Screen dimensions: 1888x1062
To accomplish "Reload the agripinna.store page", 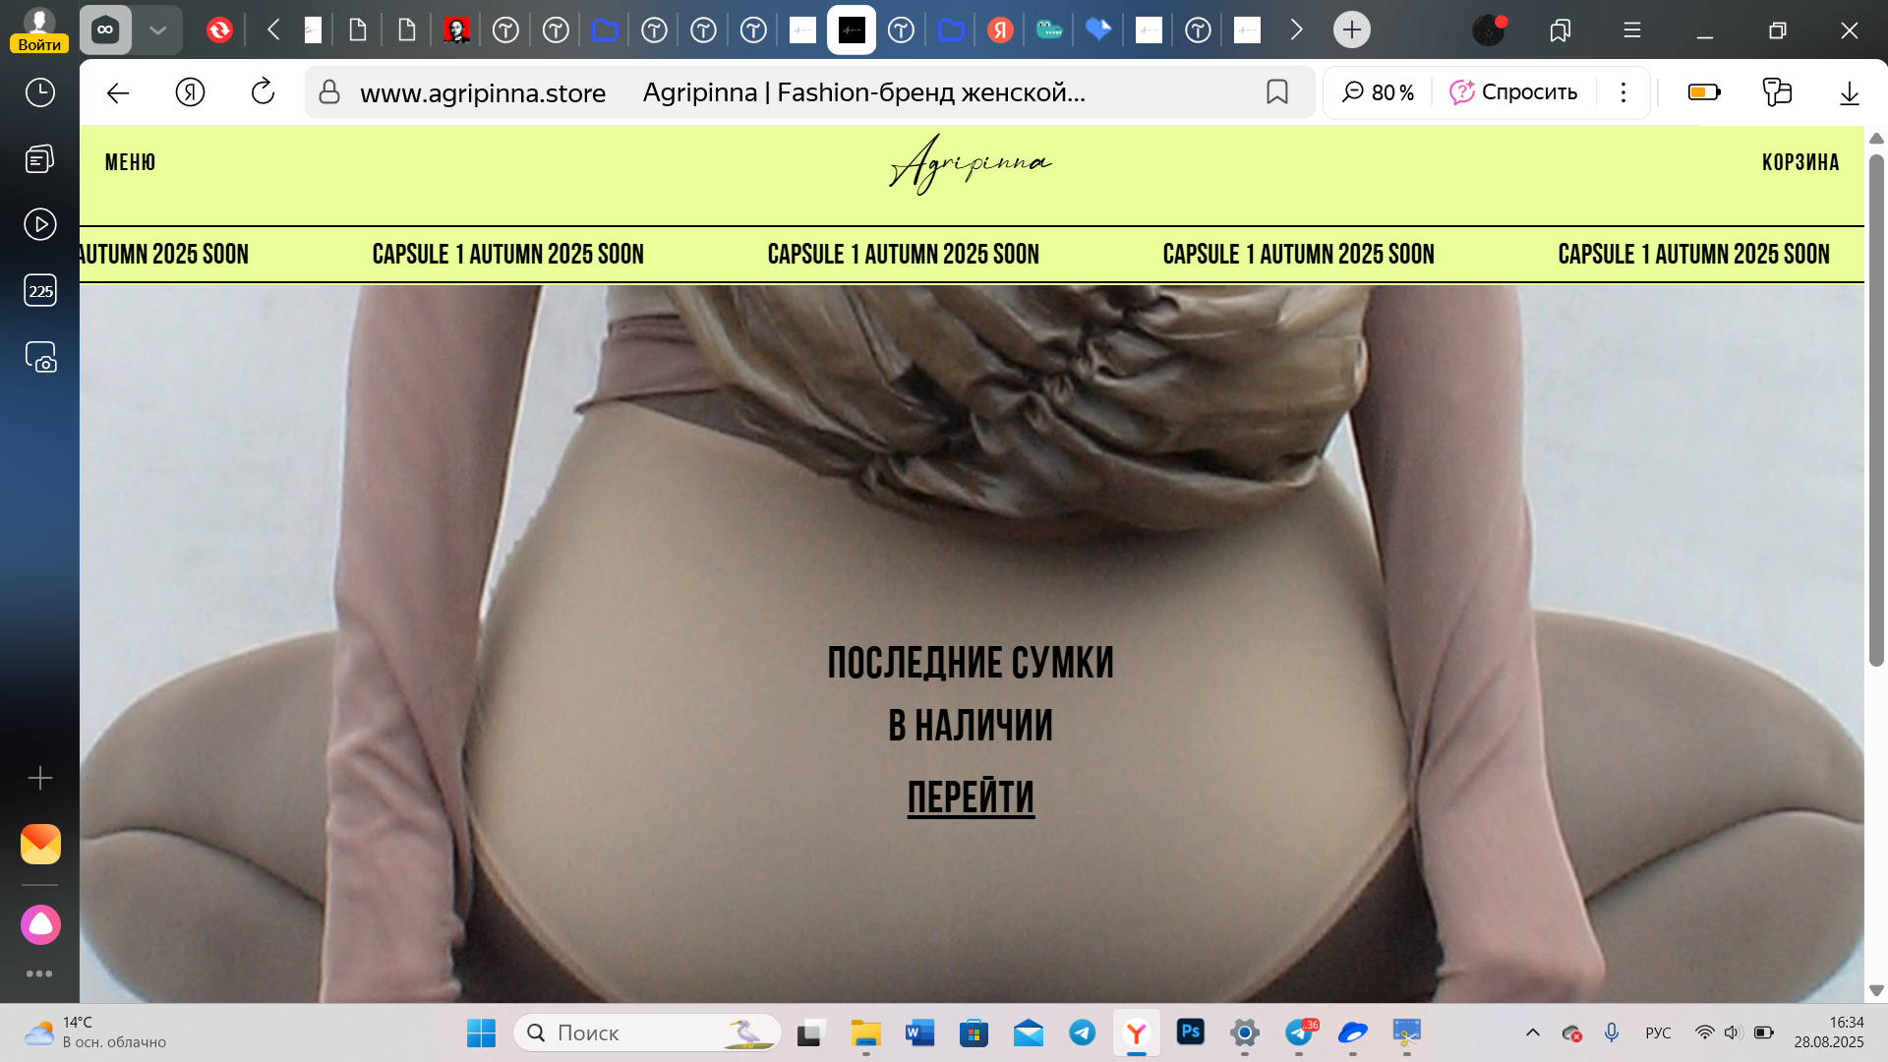I will (x=263, y=92).
